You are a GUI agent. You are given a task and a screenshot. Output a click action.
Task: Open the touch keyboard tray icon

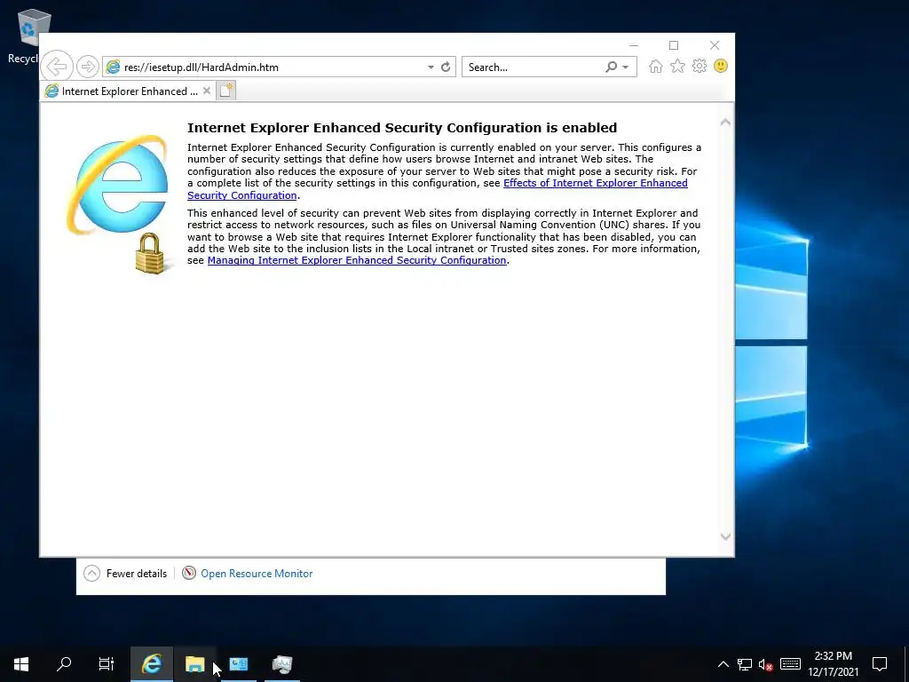coord(790,664)
